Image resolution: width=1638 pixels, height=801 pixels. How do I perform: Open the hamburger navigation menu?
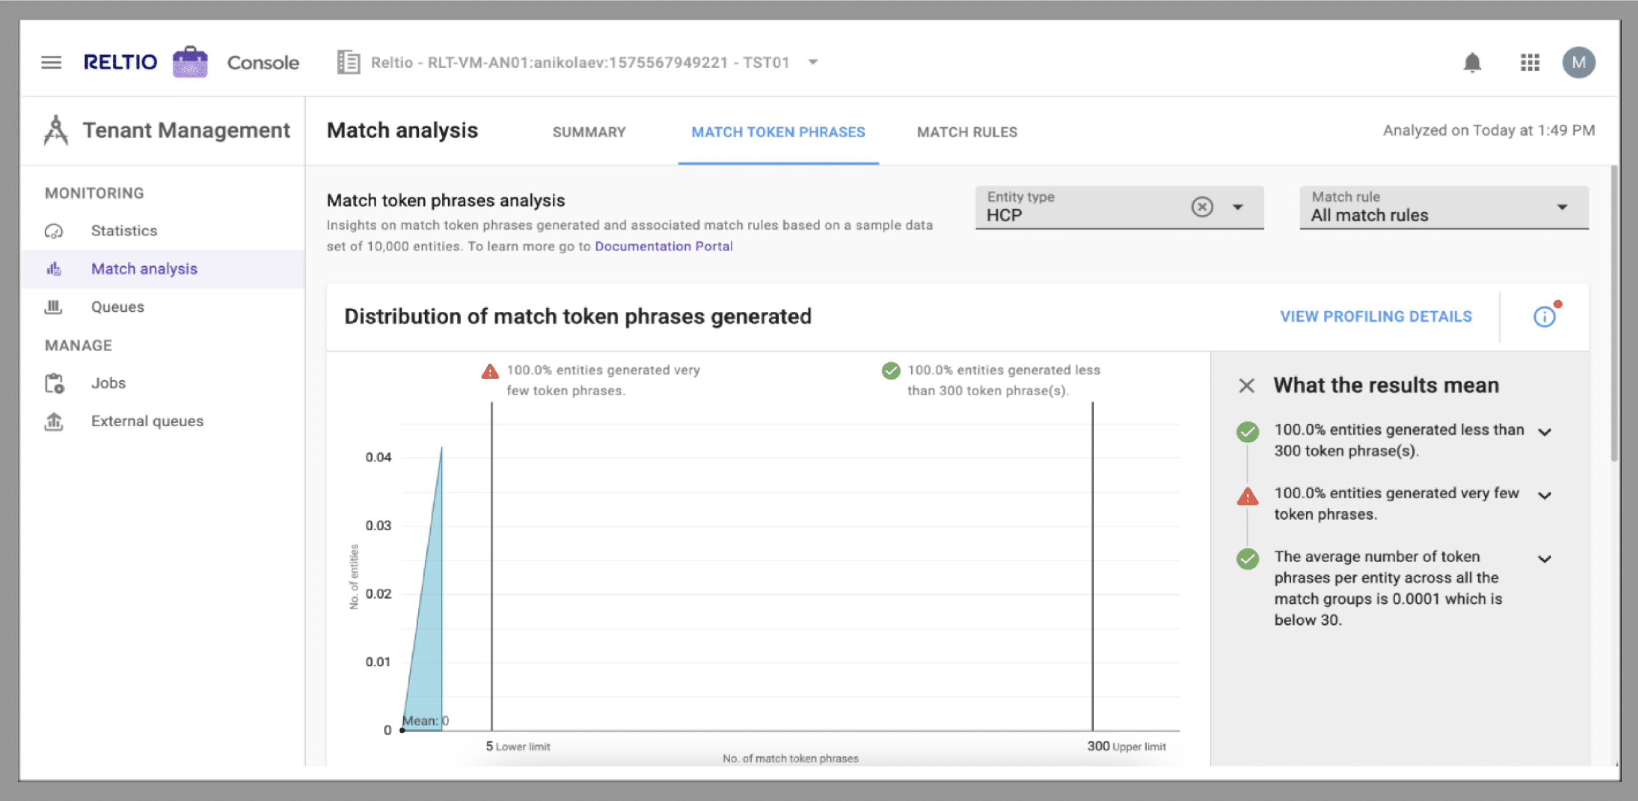pyautogui.click(x=51, y=62)
